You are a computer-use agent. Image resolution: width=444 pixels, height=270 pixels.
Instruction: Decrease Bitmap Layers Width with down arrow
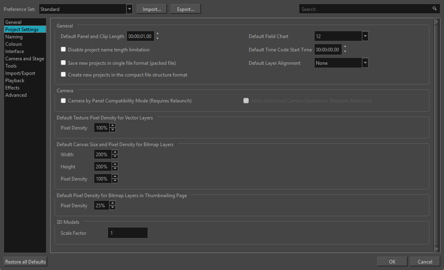[115, 157]
